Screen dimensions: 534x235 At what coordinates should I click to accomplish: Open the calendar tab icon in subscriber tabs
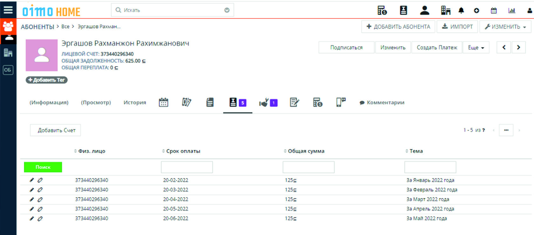click(x=163, y=102)
